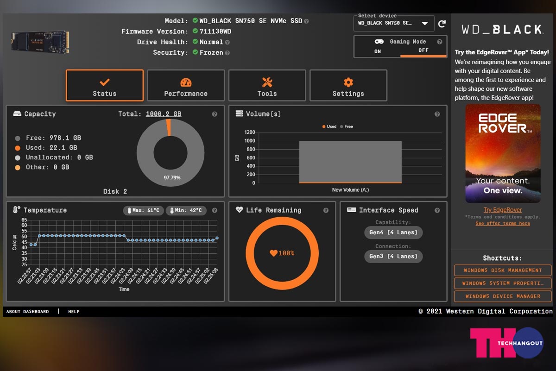
Task: Click help icon beside Security Frozen
Action: click(x=227, y=53)
